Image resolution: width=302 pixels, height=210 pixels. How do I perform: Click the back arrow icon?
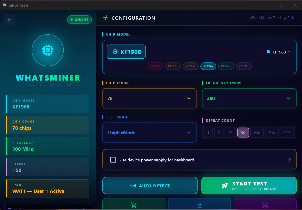tap(9, 20)
